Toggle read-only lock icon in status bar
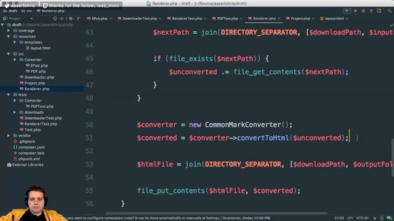The height and width of the screenshot is (221, 394). click(x=374, y=218)
